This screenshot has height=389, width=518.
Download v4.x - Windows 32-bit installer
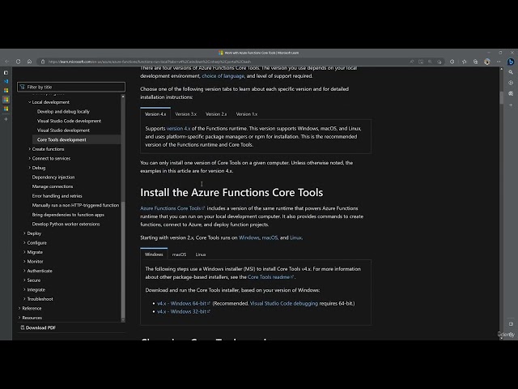[184, 311]
